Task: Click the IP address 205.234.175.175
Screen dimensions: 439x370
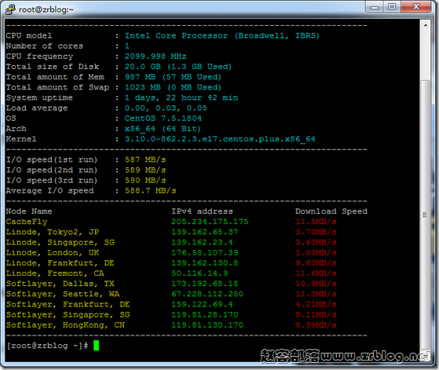Action: (210, 222)
